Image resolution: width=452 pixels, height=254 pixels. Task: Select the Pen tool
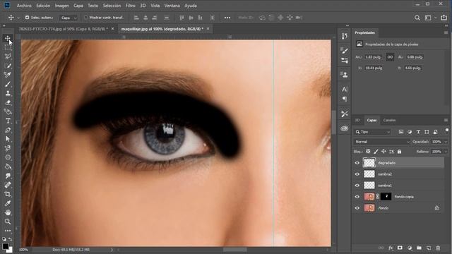coord(8,130)
